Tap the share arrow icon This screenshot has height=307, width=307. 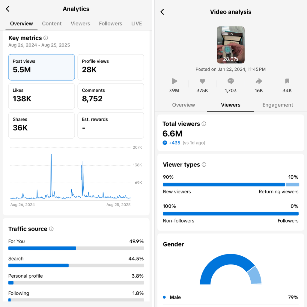(259, 81)
